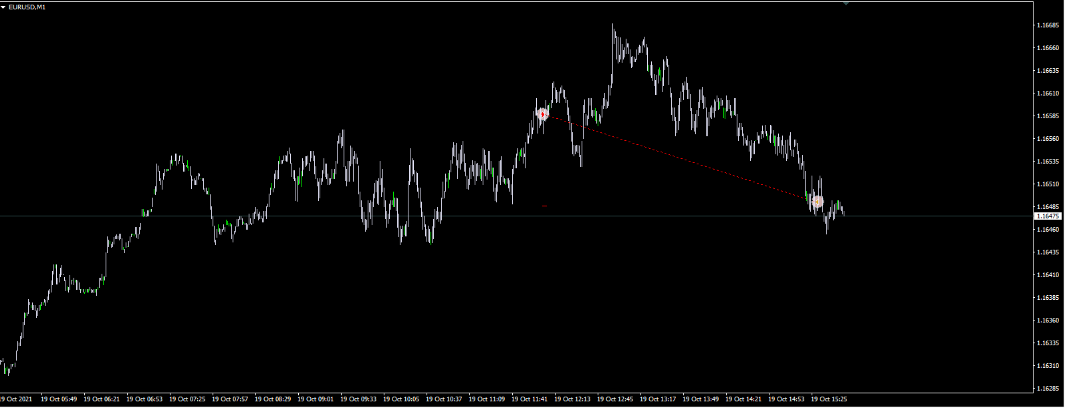This screenshot has height=408, width=1065.
Task: Click price scale value 1.16635
Action: tap(1048, 70)
